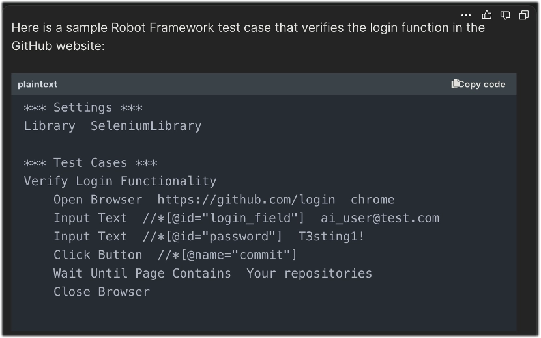Image resolution: width=541 pixels, height=338 pixels.
Task: Click the thumbs up icon
Action: (486, 15)
